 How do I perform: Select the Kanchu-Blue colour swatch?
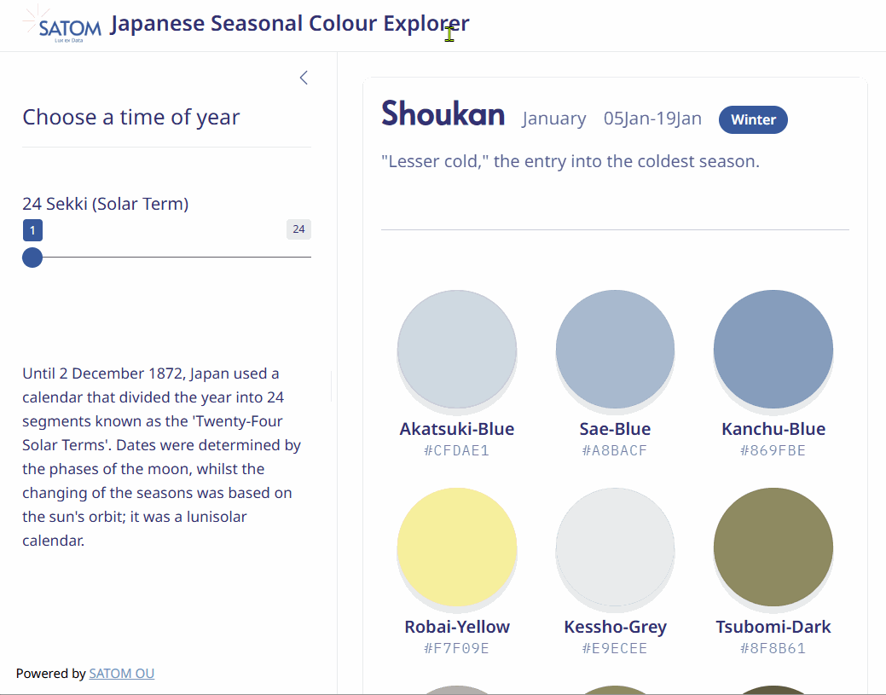[x=773, y=349]
